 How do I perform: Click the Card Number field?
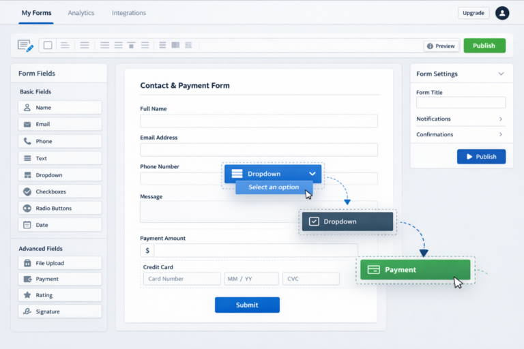181,279
